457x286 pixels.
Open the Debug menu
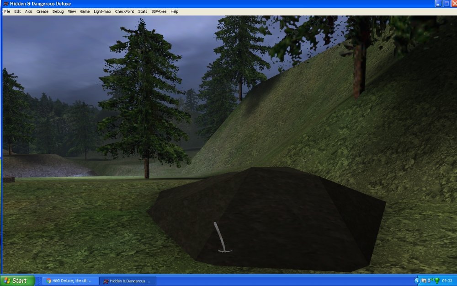(x=58, y=12)
